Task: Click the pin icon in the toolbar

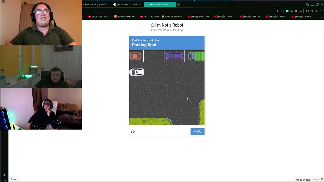Action: click(278, 11)
